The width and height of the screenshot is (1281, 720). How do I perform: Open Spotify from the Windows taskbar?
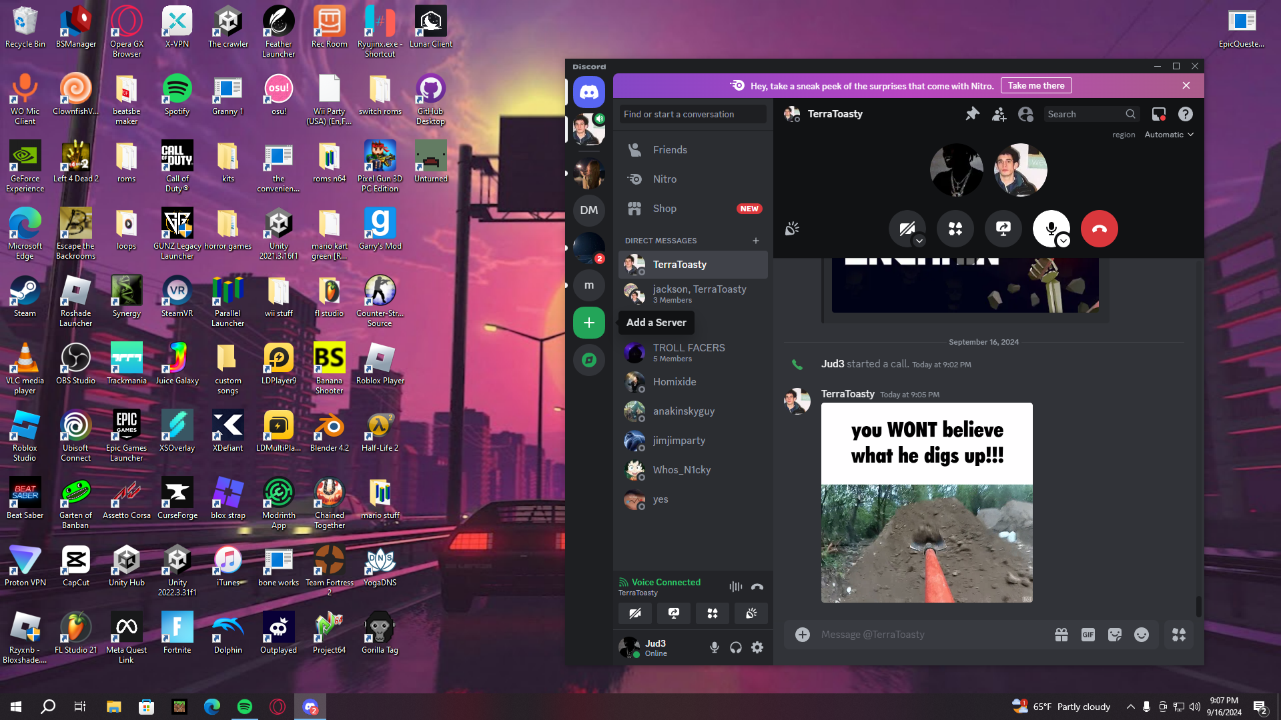point(244,707)
